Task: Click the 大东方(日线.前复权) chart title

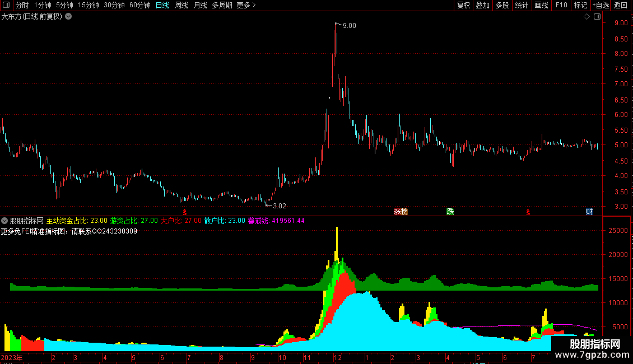Action: tap(32, 17)
